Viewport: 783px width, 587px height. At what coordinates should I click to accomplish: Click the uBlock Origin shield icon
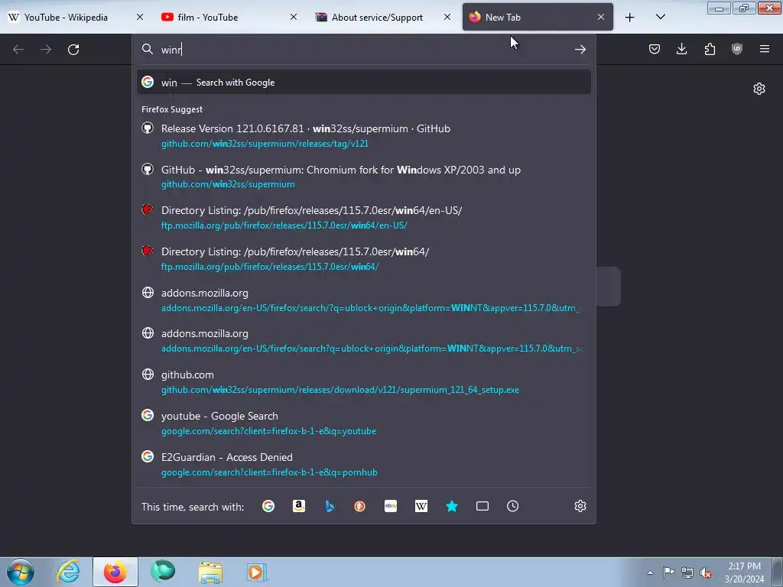click(x=737, y=49)
